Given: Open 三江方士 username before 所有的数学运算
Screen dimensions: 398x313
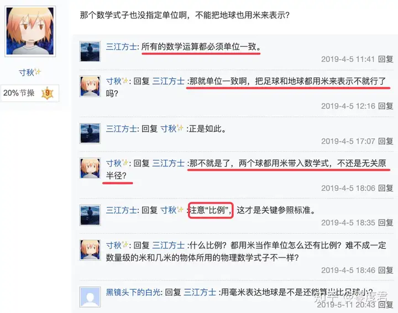Looking at the screenshot, I should 121,46.
